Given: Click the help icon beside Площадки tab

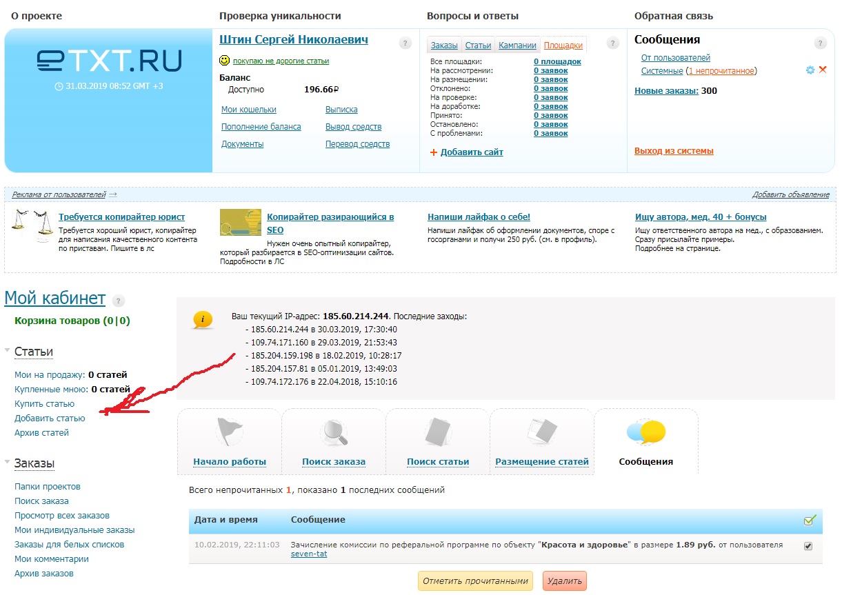Looking at the screenshot, I should pyautogui.click(x=613, y=43).
